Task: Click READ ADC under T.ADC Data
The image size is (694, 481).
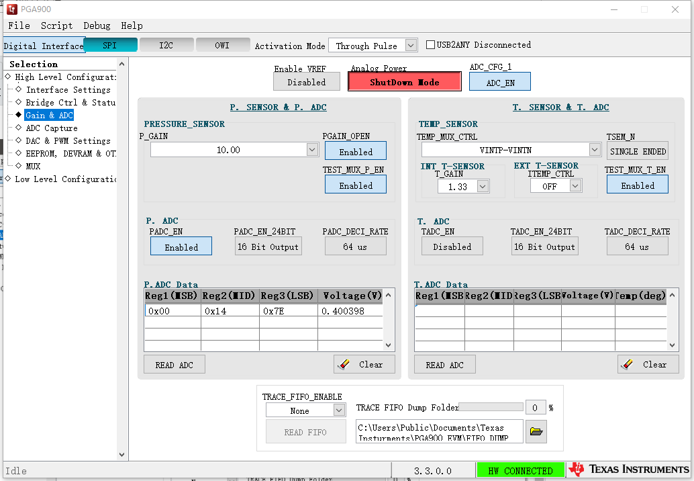Action: tap(444, 365)
